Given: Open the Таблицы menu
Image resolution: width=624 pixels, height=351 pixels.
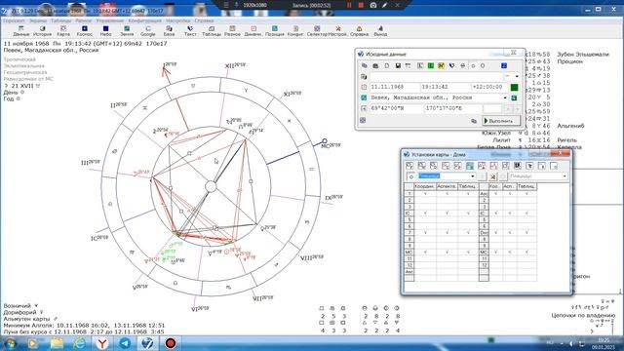Looking at the screenshot, I should 60,20.
